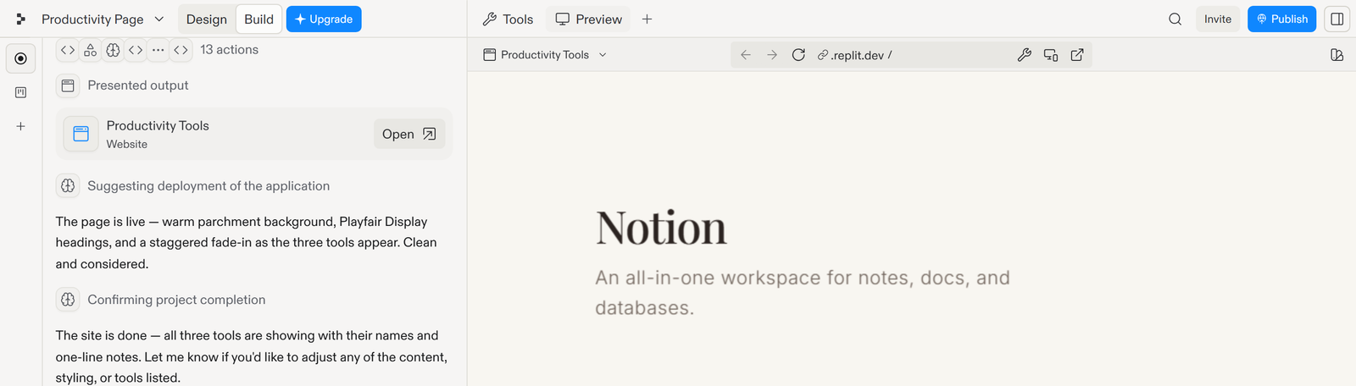Click the Publish button
1356x386 pixels.
(1281, 19)
